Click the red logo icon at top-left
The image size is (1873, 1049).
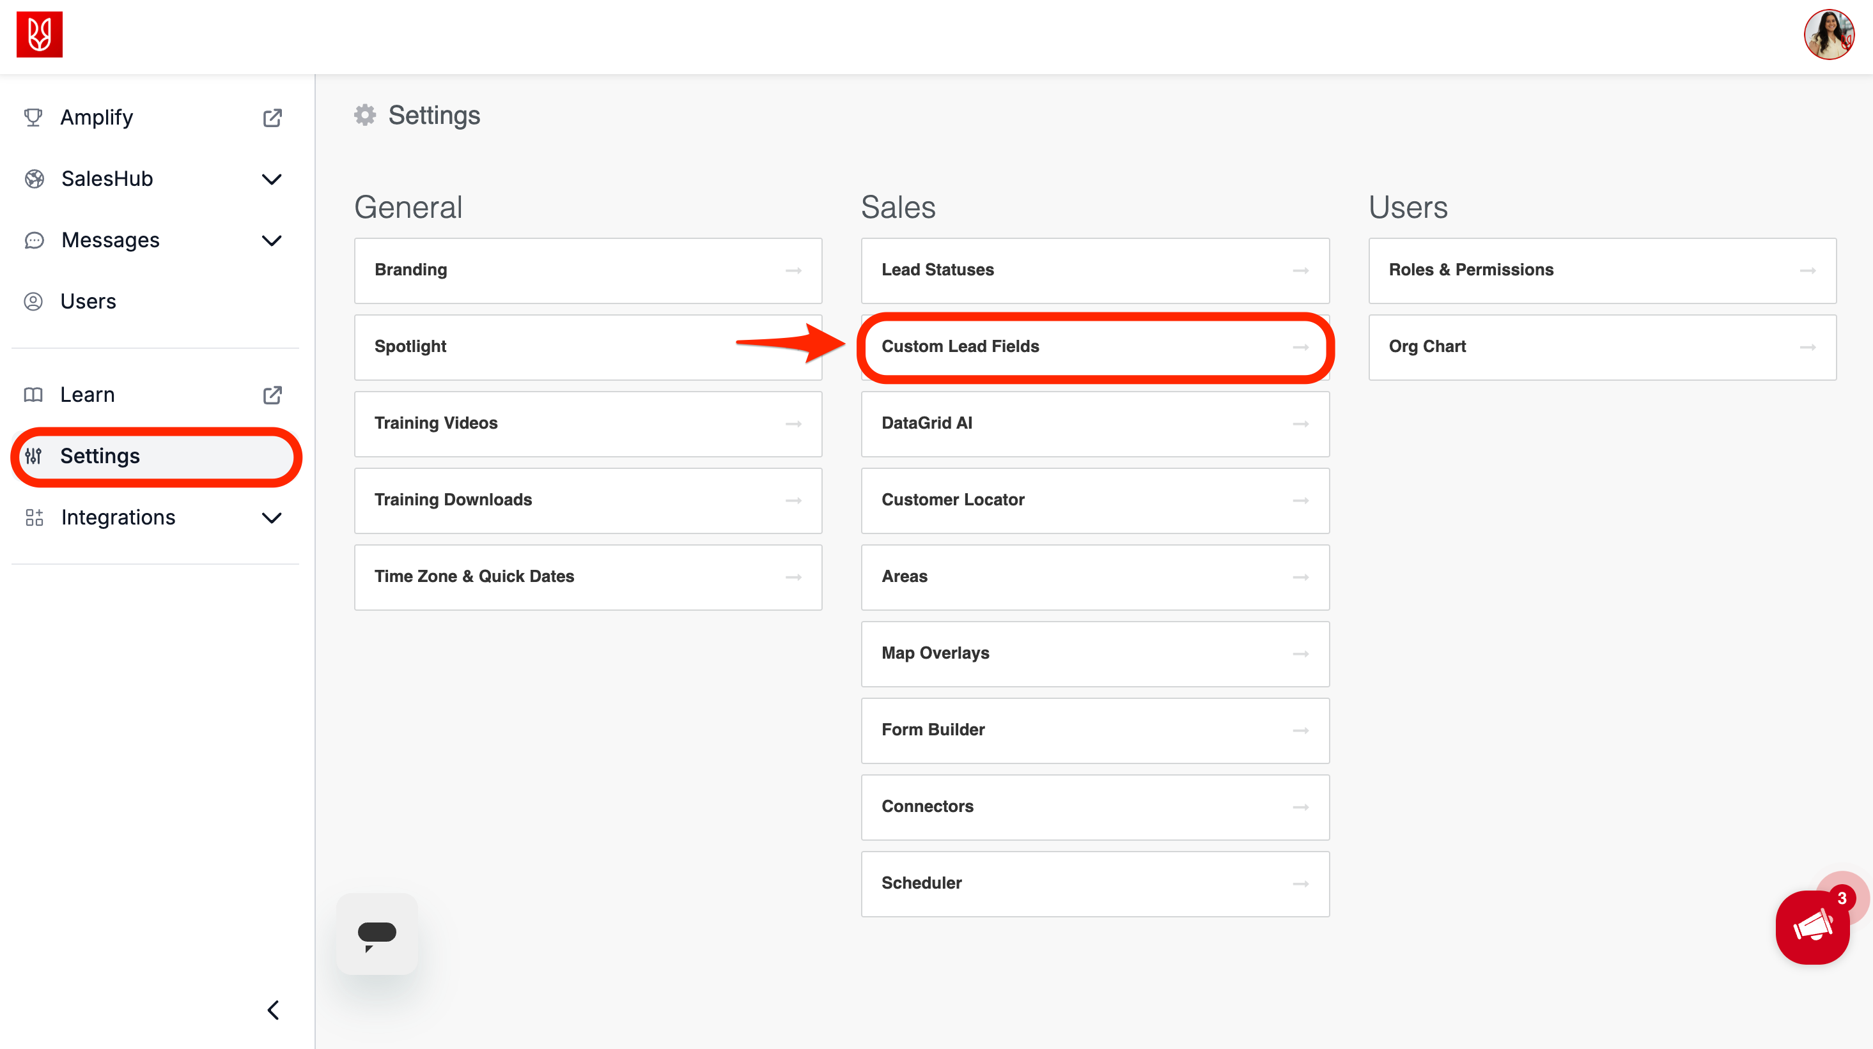pos(39,34)
